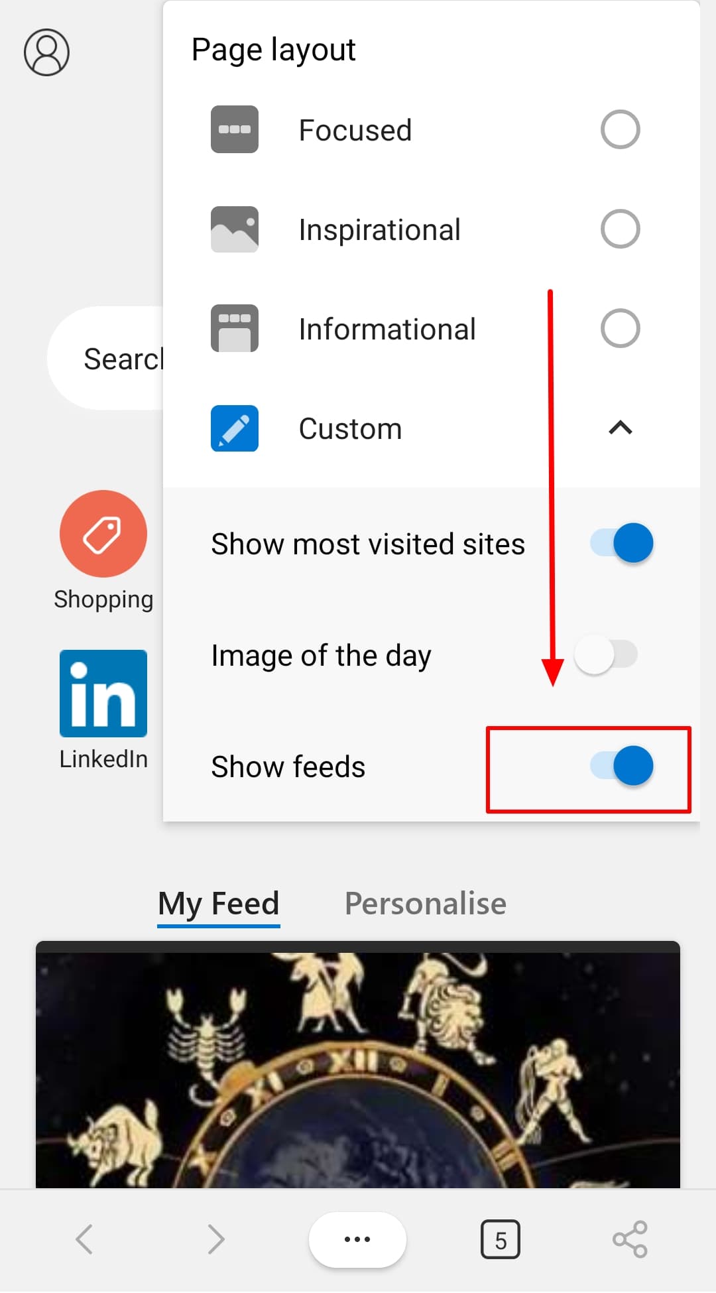Viewport: 716px width, 1293px height.
Task: Open the browser menu via the ellipsis button
Action: (357, 1239)
